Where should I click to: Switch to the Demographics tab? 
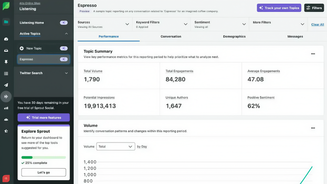(x=234, y=36)
